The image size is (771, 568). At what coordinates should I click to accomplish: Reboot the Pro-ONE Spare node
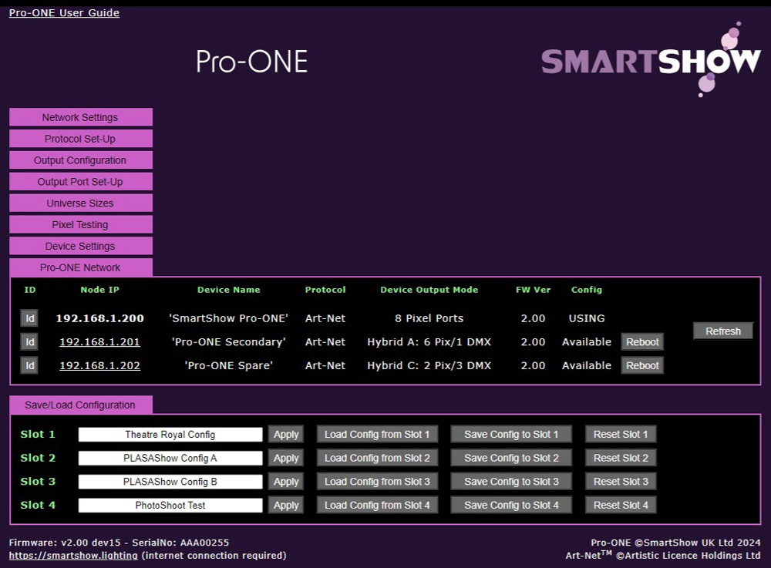642,366
